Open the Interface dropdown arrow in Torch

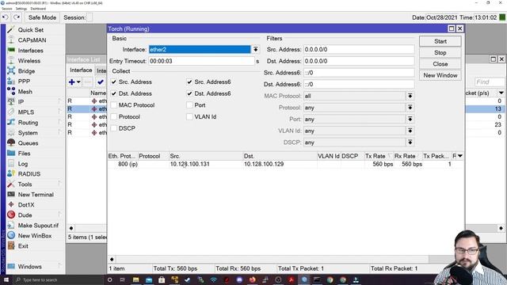pyautogui.click(x=255, y=49)
